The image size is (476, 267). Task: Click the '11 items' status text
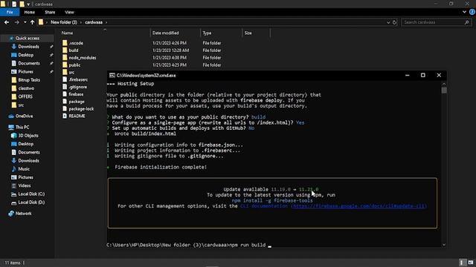tap(13, 263)
